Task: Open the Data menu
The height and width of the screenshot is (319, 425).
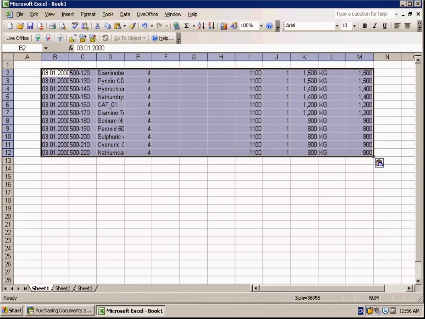Action: (125, 14)
